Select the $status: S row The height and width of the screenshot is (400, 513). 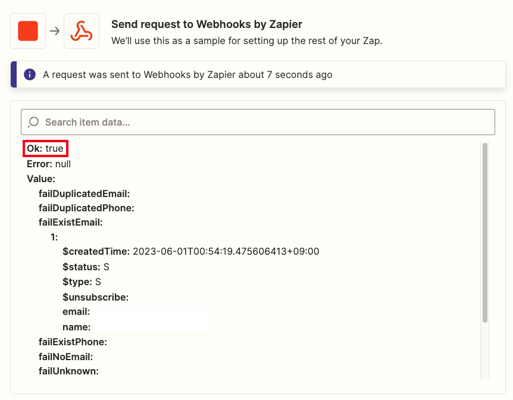click(x=86, y=267)
